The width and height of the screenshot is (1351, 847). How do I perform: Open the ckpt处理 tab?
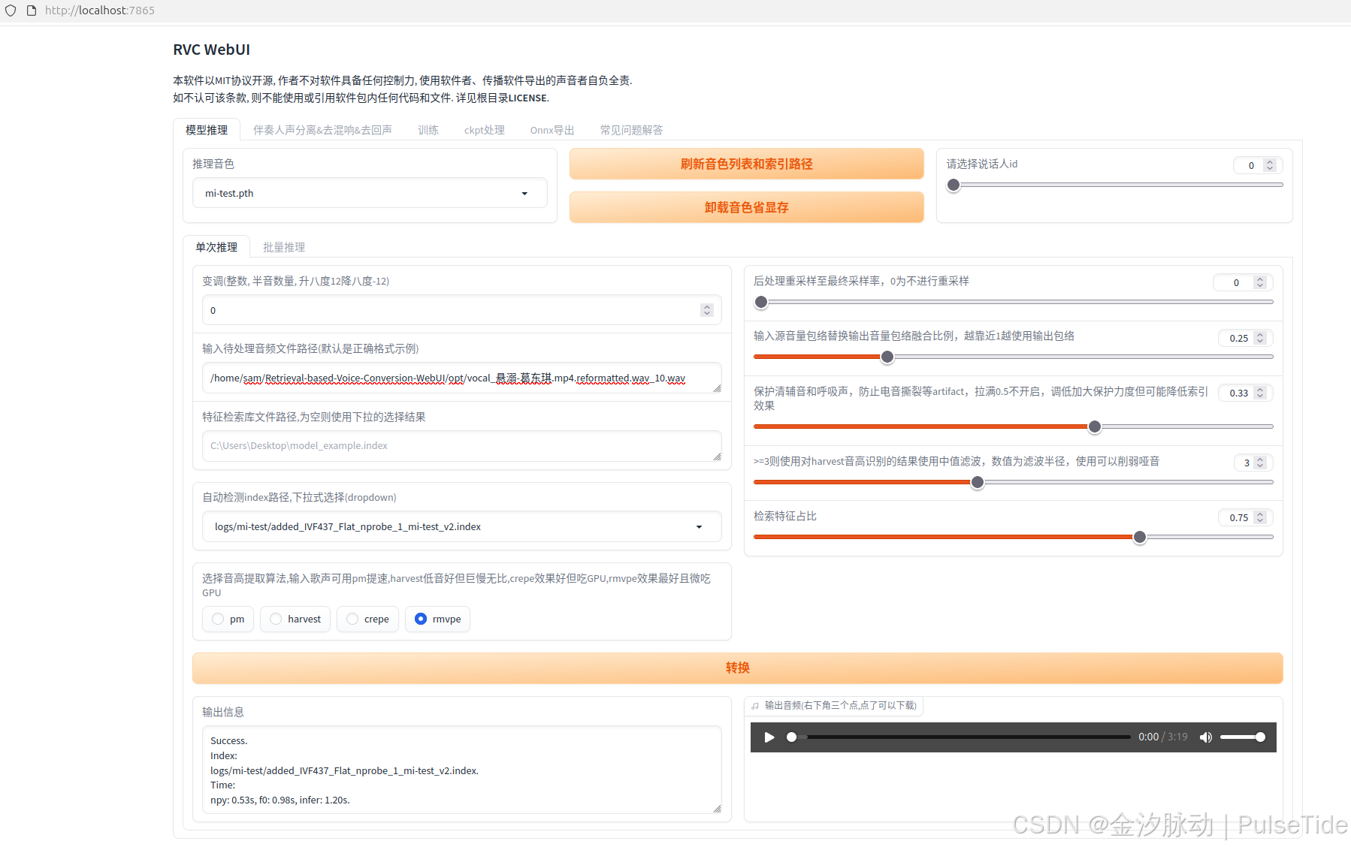click(485, 130)
